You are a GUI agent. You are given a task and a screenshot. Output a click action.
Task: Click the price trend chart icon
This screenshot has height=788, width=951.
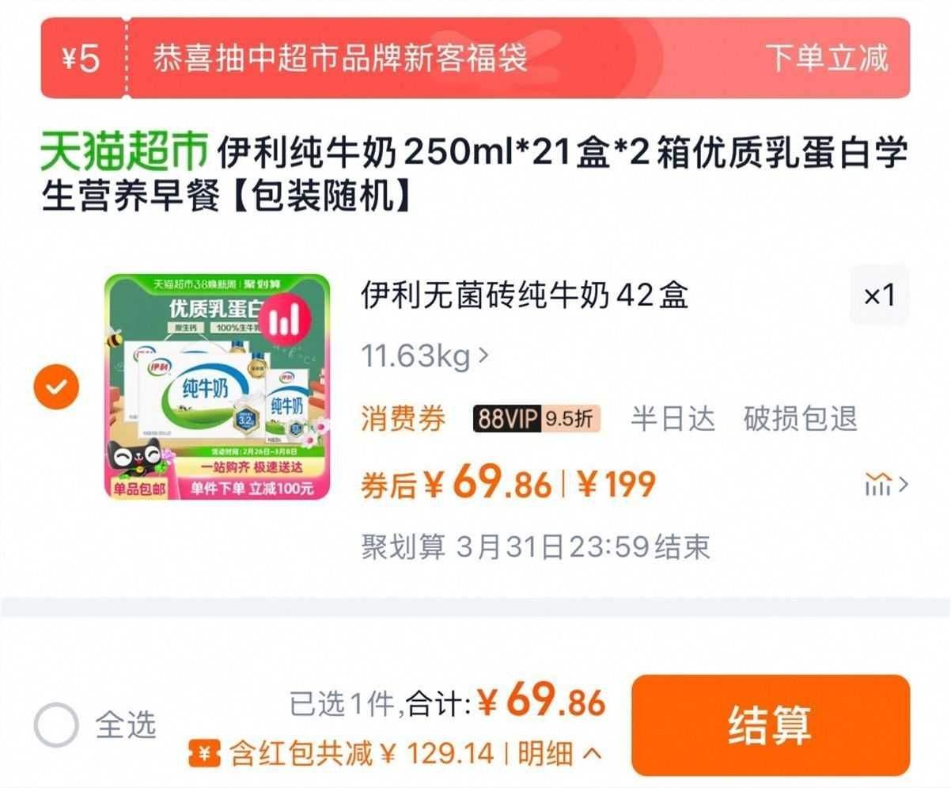click(x=877, y=483)
